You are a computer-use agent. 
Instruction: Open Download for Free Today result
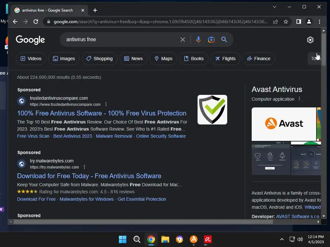coord(89,176)
